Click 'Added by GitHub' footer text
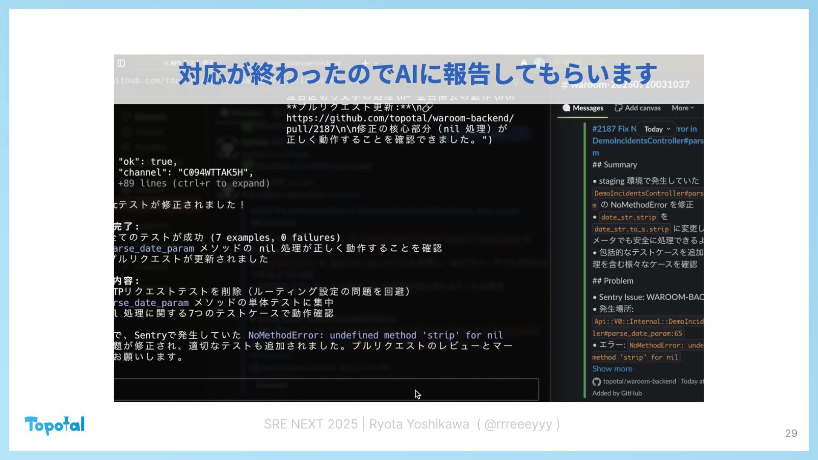This screenshot has width=818, height=460. (x=616, y=393)
